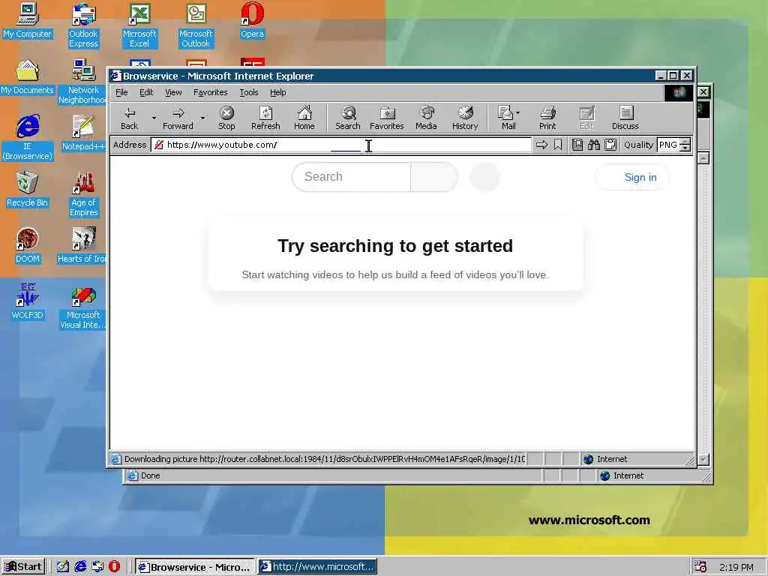Open the Favorites menu
768x576 pixels.
pos(211,92)
